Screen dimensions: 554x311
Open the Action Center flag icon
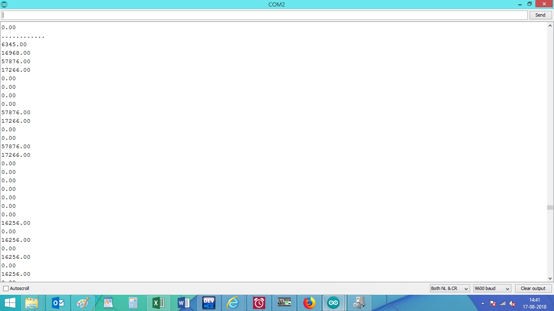point(493,303)
